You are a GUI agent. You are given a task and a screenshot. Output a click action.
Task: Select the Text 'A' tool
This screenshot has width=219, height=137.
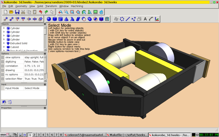145,19
